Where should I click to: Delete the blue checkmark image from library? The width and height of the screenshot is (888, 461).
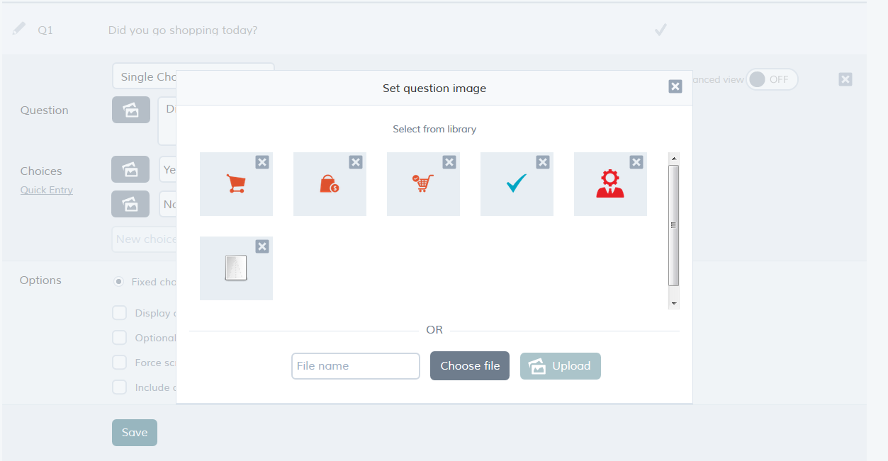[x=543, y=162]
